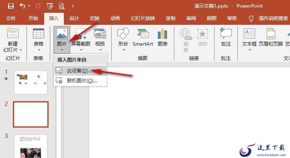Switch to the 设计 tab

click(x=74, y=18)
